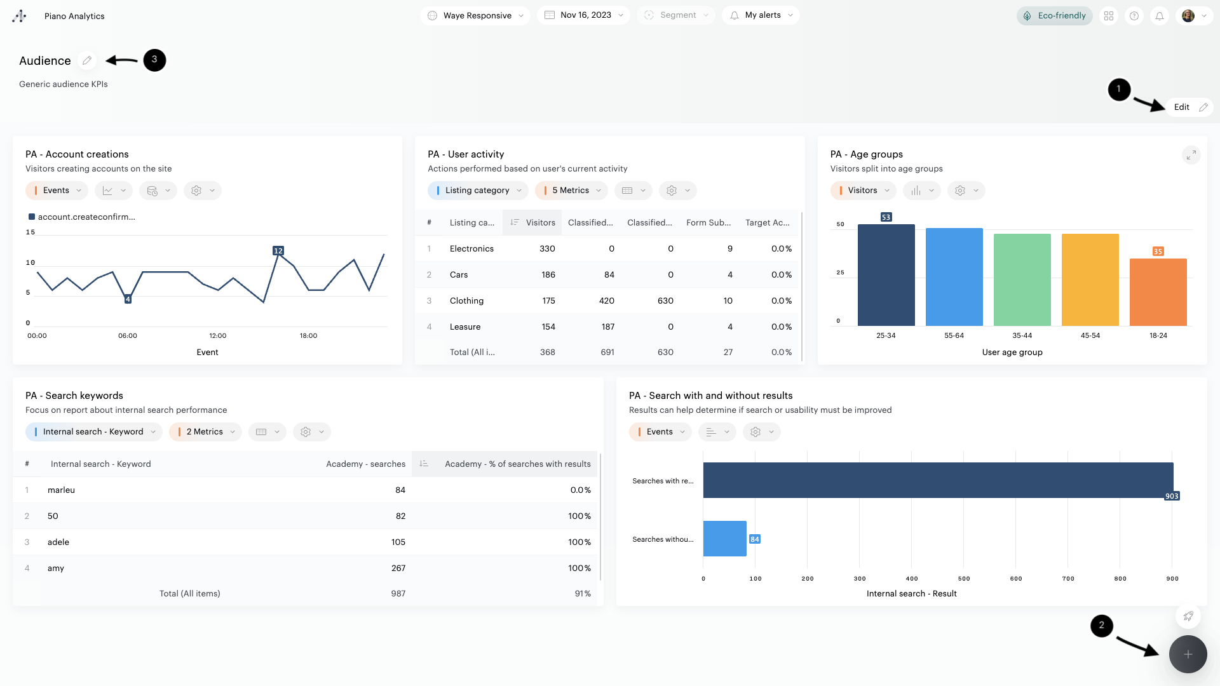Click the Piano Analytics logo icon

pos(19,16)
